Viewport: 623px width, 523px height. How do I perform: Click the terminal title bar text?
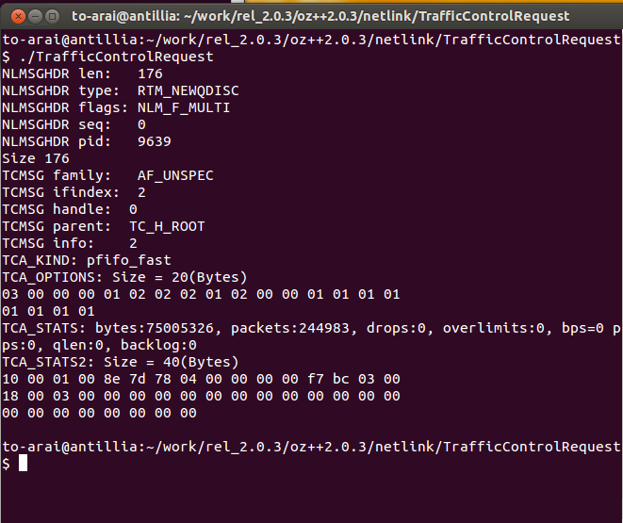click(x=320, y=16)
